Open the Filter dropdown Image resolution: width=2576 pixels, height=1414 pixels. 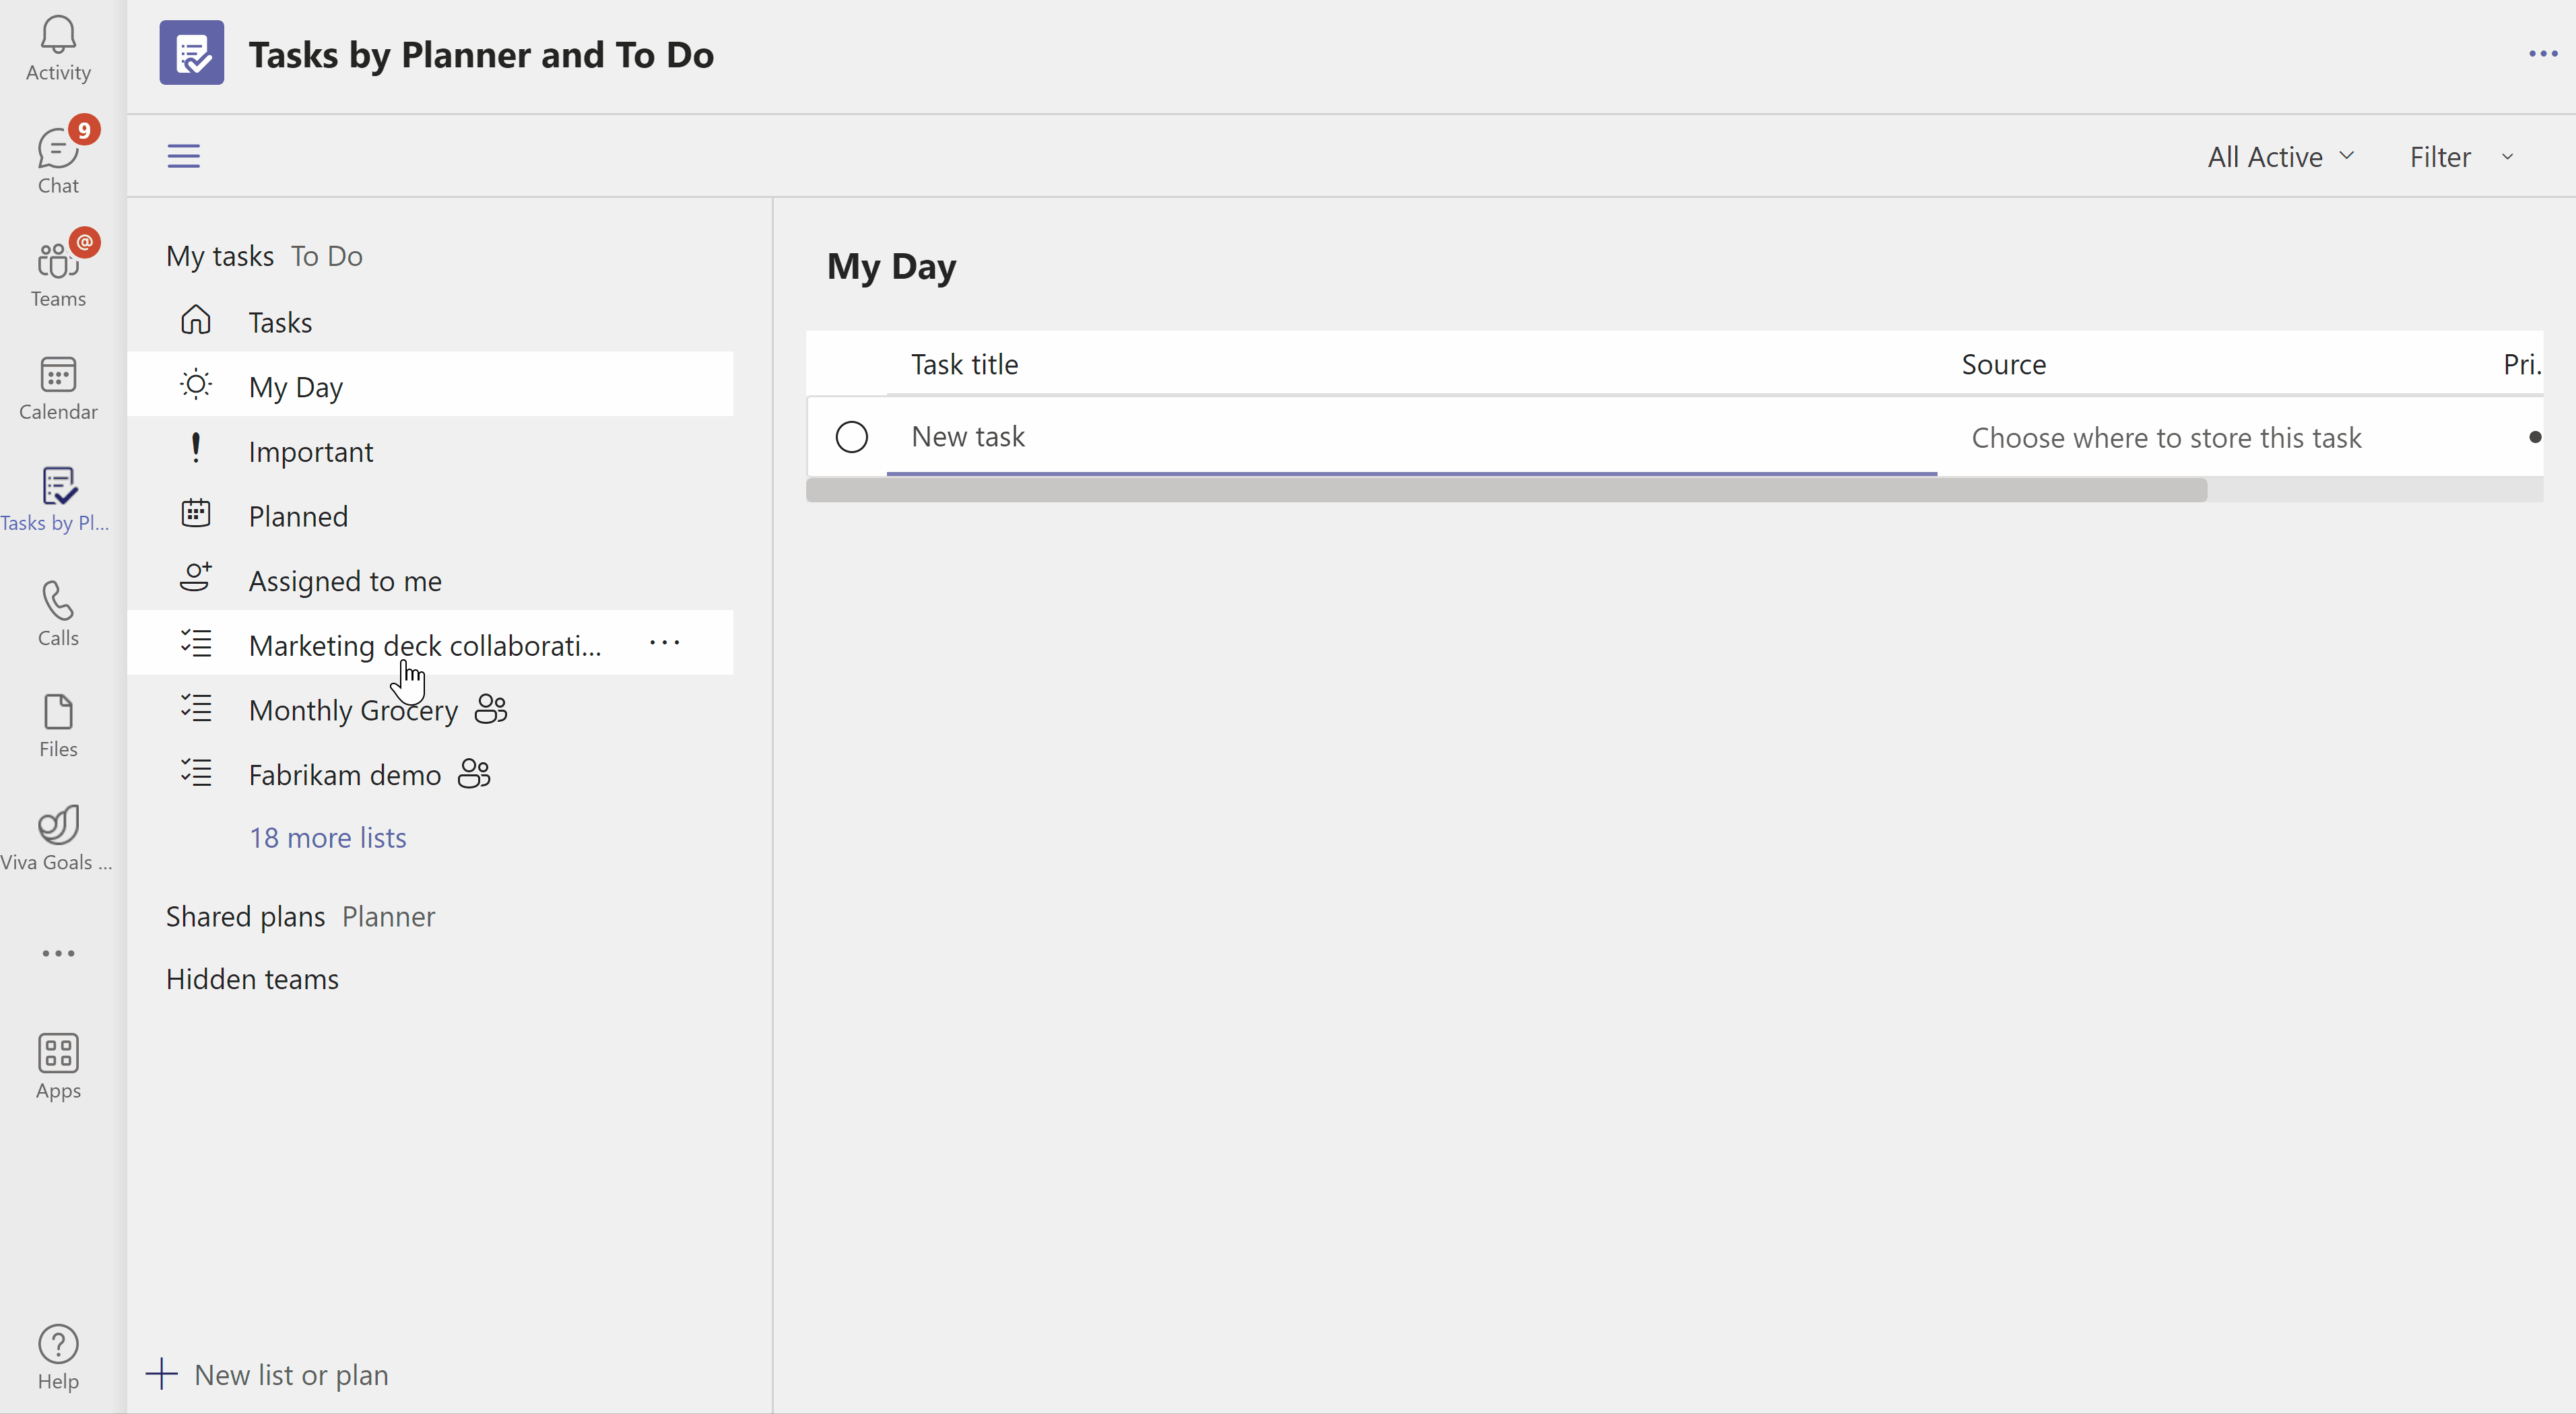pyautogui.click(x=2460, y=157)
